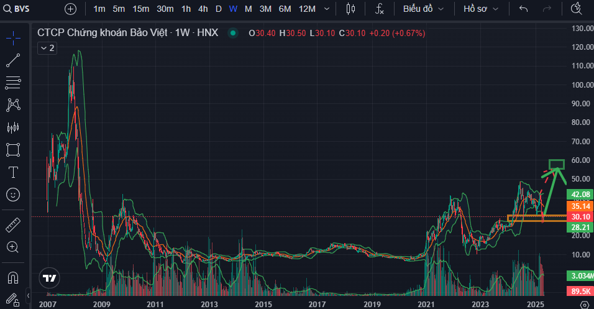Switch to 30m interval

[x=165, y=9]
